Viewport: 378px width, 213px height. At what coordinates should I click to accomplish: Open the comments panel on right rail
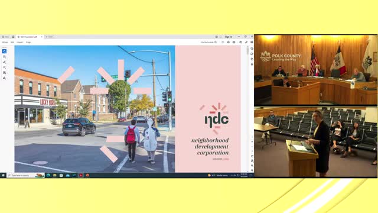click(252, 49)
